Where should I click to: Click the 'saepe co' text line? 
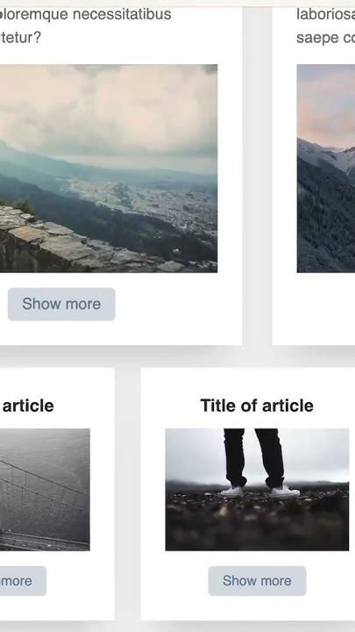[x=325, y=38]
